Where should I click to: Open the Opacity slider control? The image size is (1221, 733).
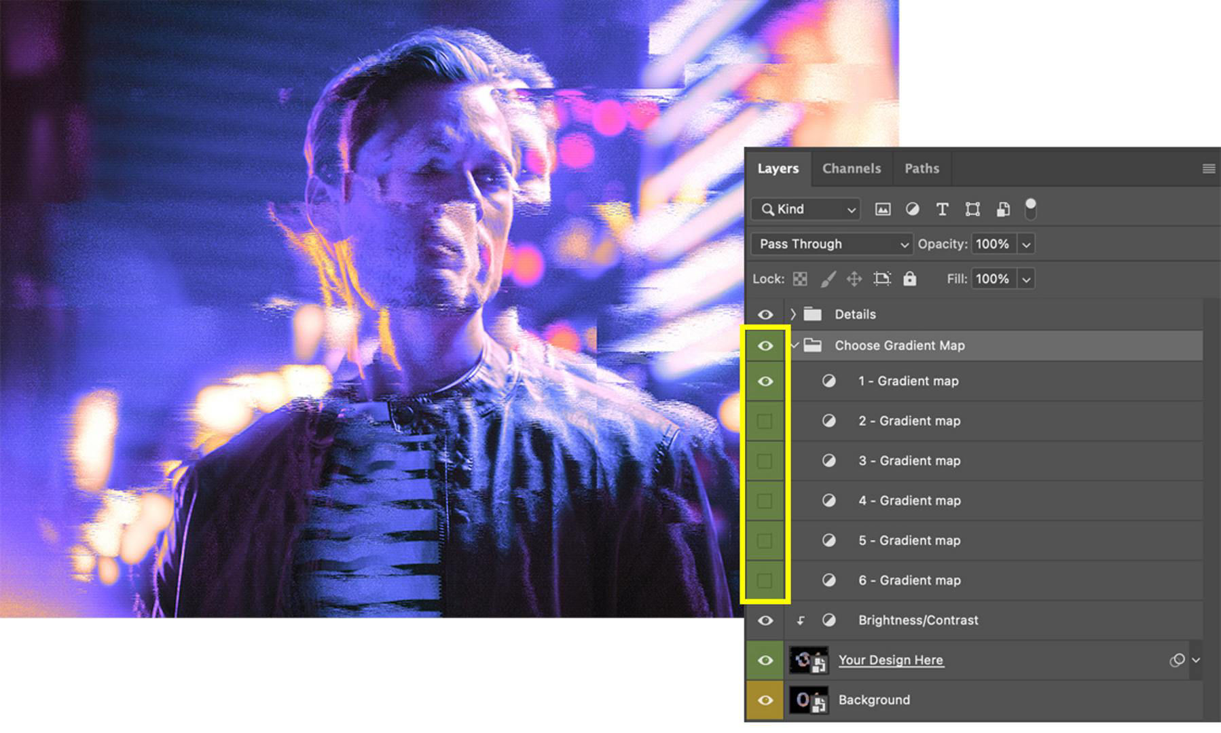pos(1027,244)
